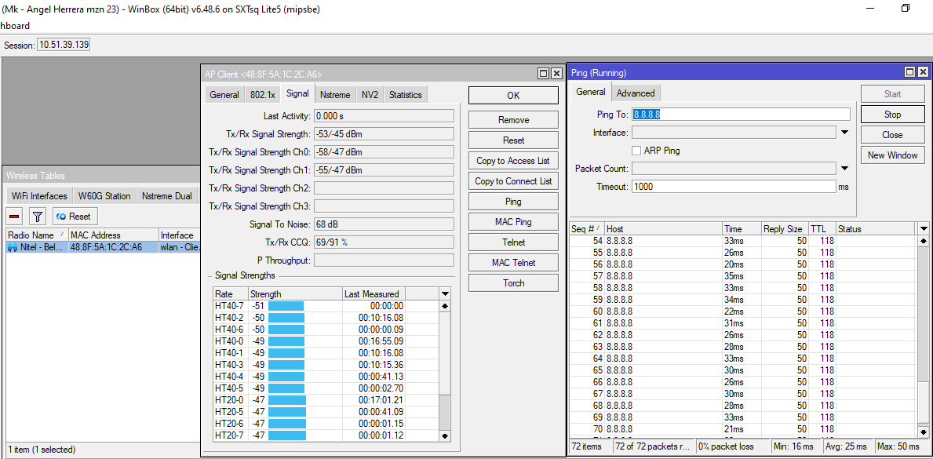Click the Torch button
This screenshot has height=459, width=933.
513,283
